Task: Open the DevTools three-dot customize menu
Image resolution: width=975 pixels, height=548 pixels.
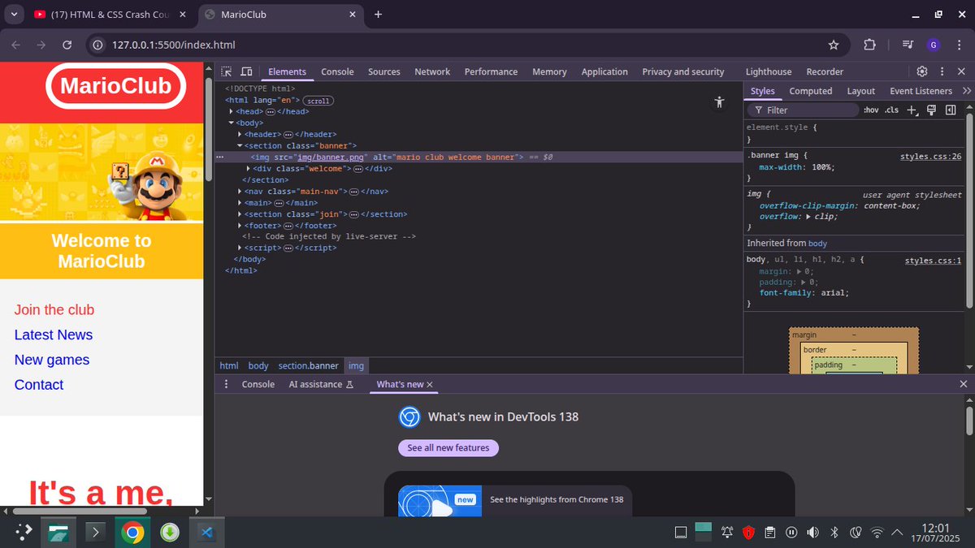Action: tap(941, 71)
